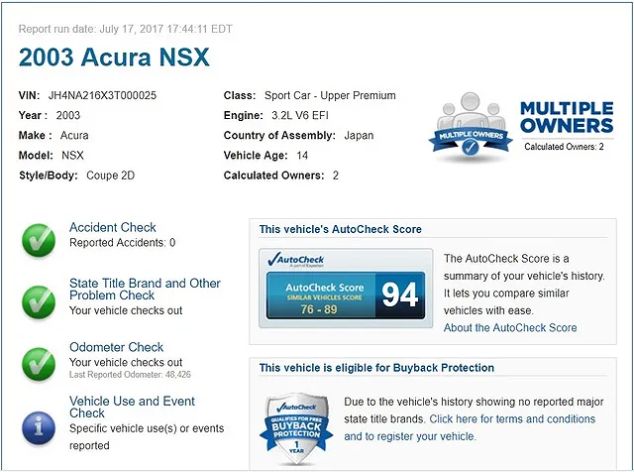The image size is (634, 472).
Task: Click the AutoCheck Score 94 panel
Action: coord(346,295)
